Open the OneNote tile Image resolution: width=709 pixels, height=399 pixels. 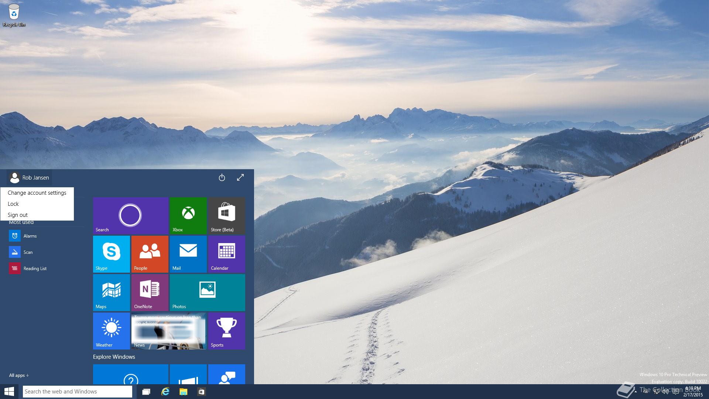150,293
